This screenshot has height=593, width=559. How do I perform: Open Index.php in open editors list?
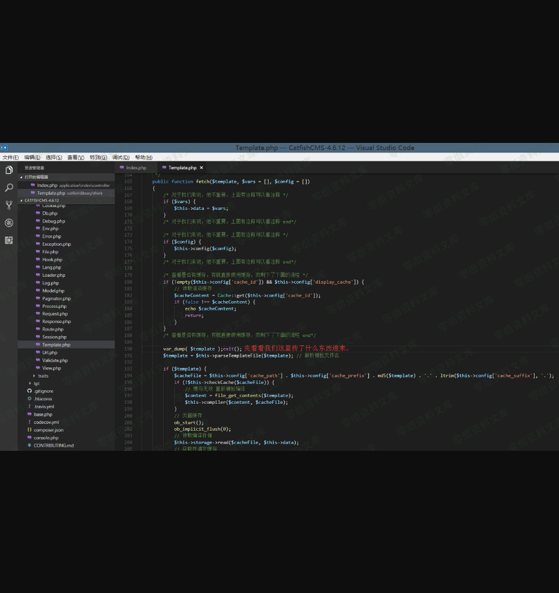click(47, 185)
